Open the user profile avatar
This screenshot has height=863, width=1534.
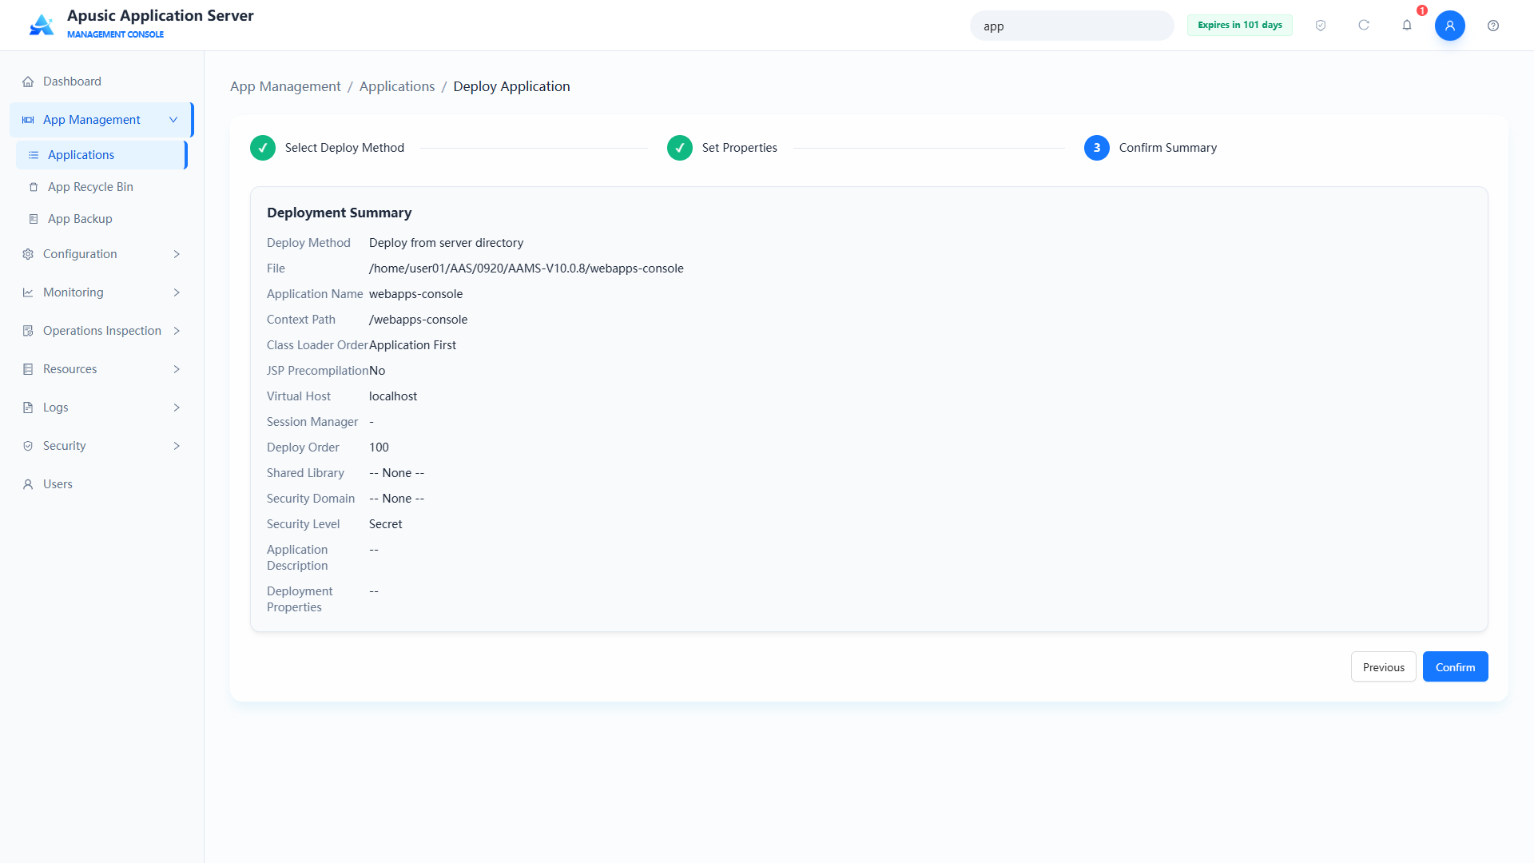coord(1450,26)
